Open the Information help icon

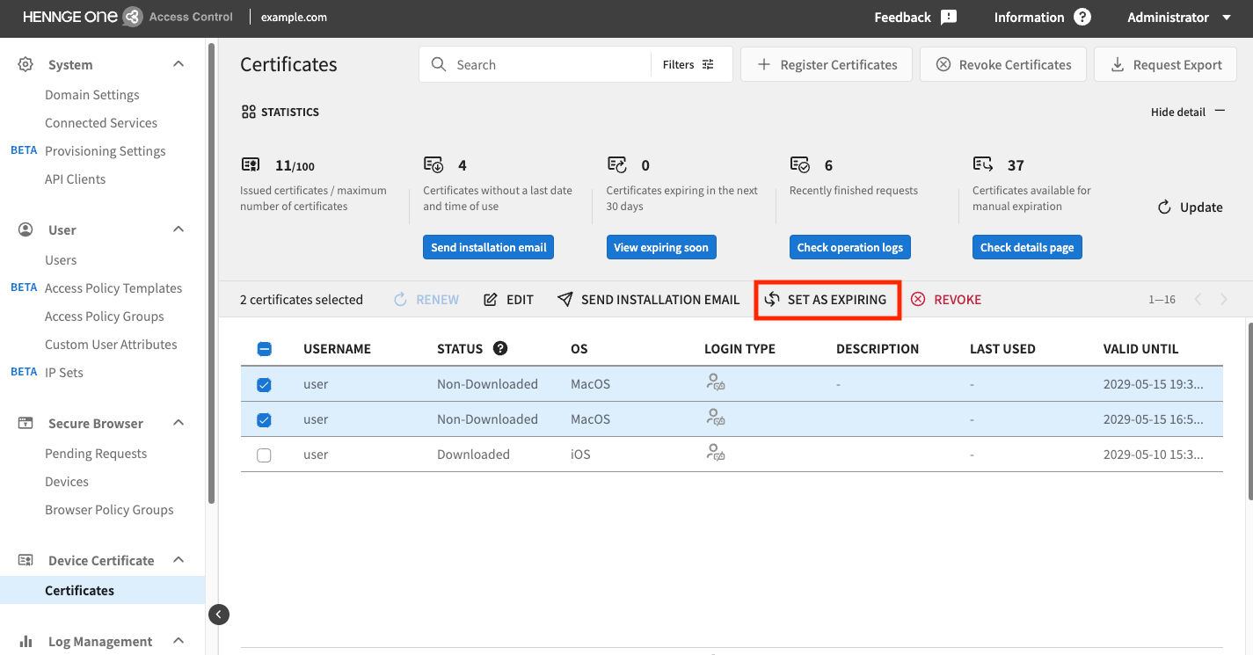(1082, 18)
